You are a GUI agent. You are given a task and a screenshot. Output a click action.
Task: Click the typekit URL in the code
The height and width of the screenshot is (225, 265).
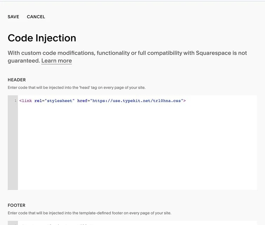point(137,101)
